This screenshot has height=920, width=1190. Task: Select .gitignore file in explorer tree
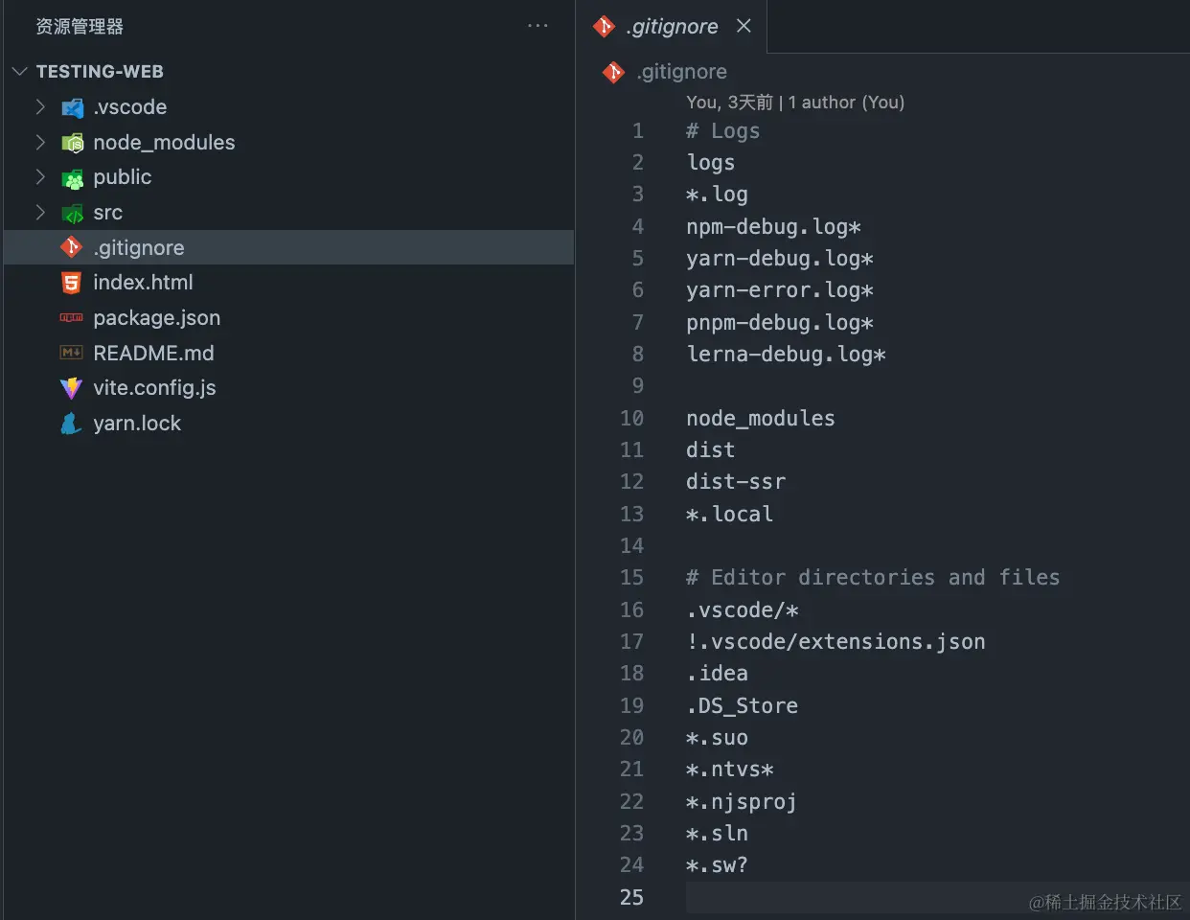[x=289, y=247]
